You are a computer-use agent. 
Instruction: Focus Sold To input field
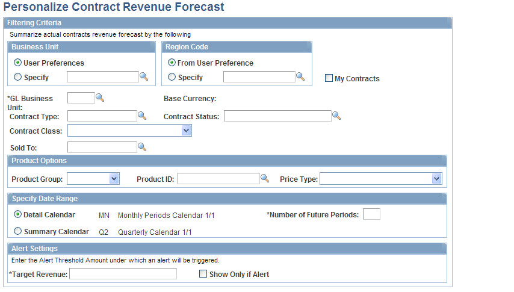coord(102,147)
